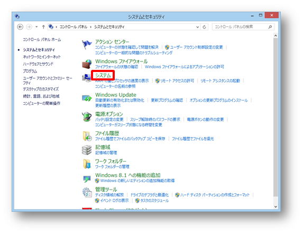Click the File History folder icon
The height and width of the screenshot is (234, 303).
[x=87, y=136]
